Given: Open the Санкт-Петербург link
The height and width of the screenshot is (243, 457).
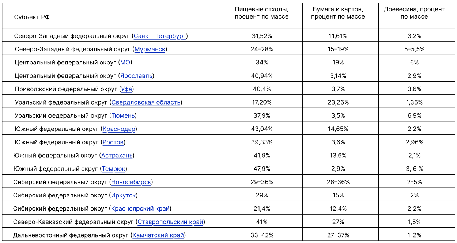Looking at the screenshot, I should coord(160,36).
